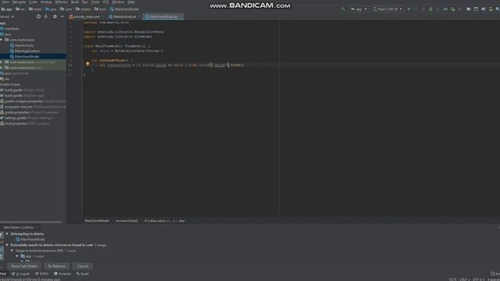The height and width of the screenshot is (281, 500).
Task: Click the increaseValue() breadcrumb below the editor
Action: (127, 221)
